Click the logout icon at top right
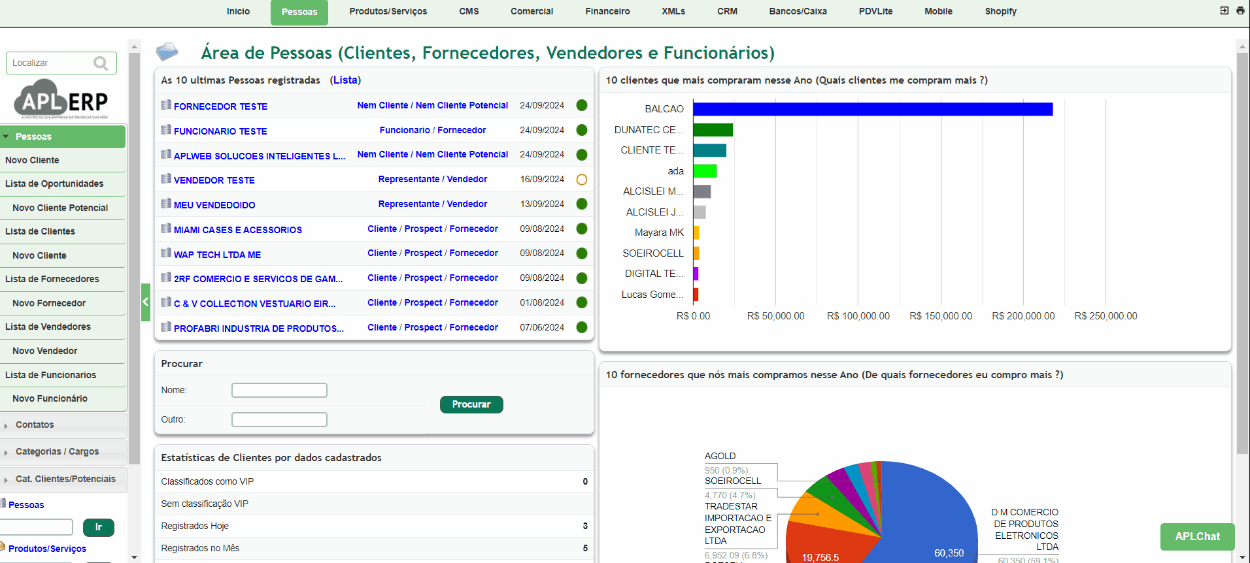 (1225, 10)
